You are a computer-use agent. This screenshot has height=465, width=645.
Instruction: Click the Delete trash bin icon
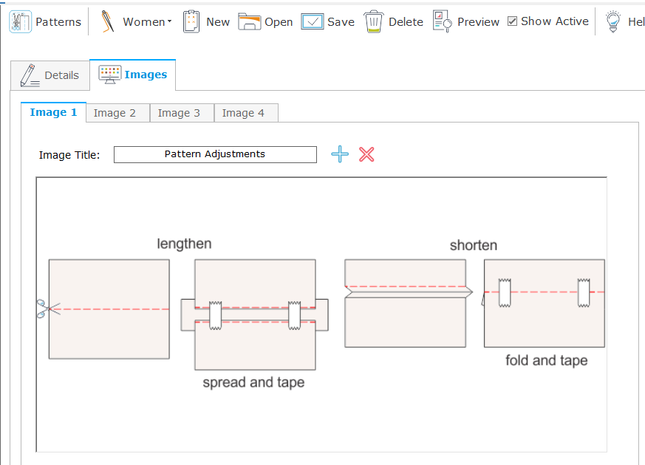tap(374, 21)
